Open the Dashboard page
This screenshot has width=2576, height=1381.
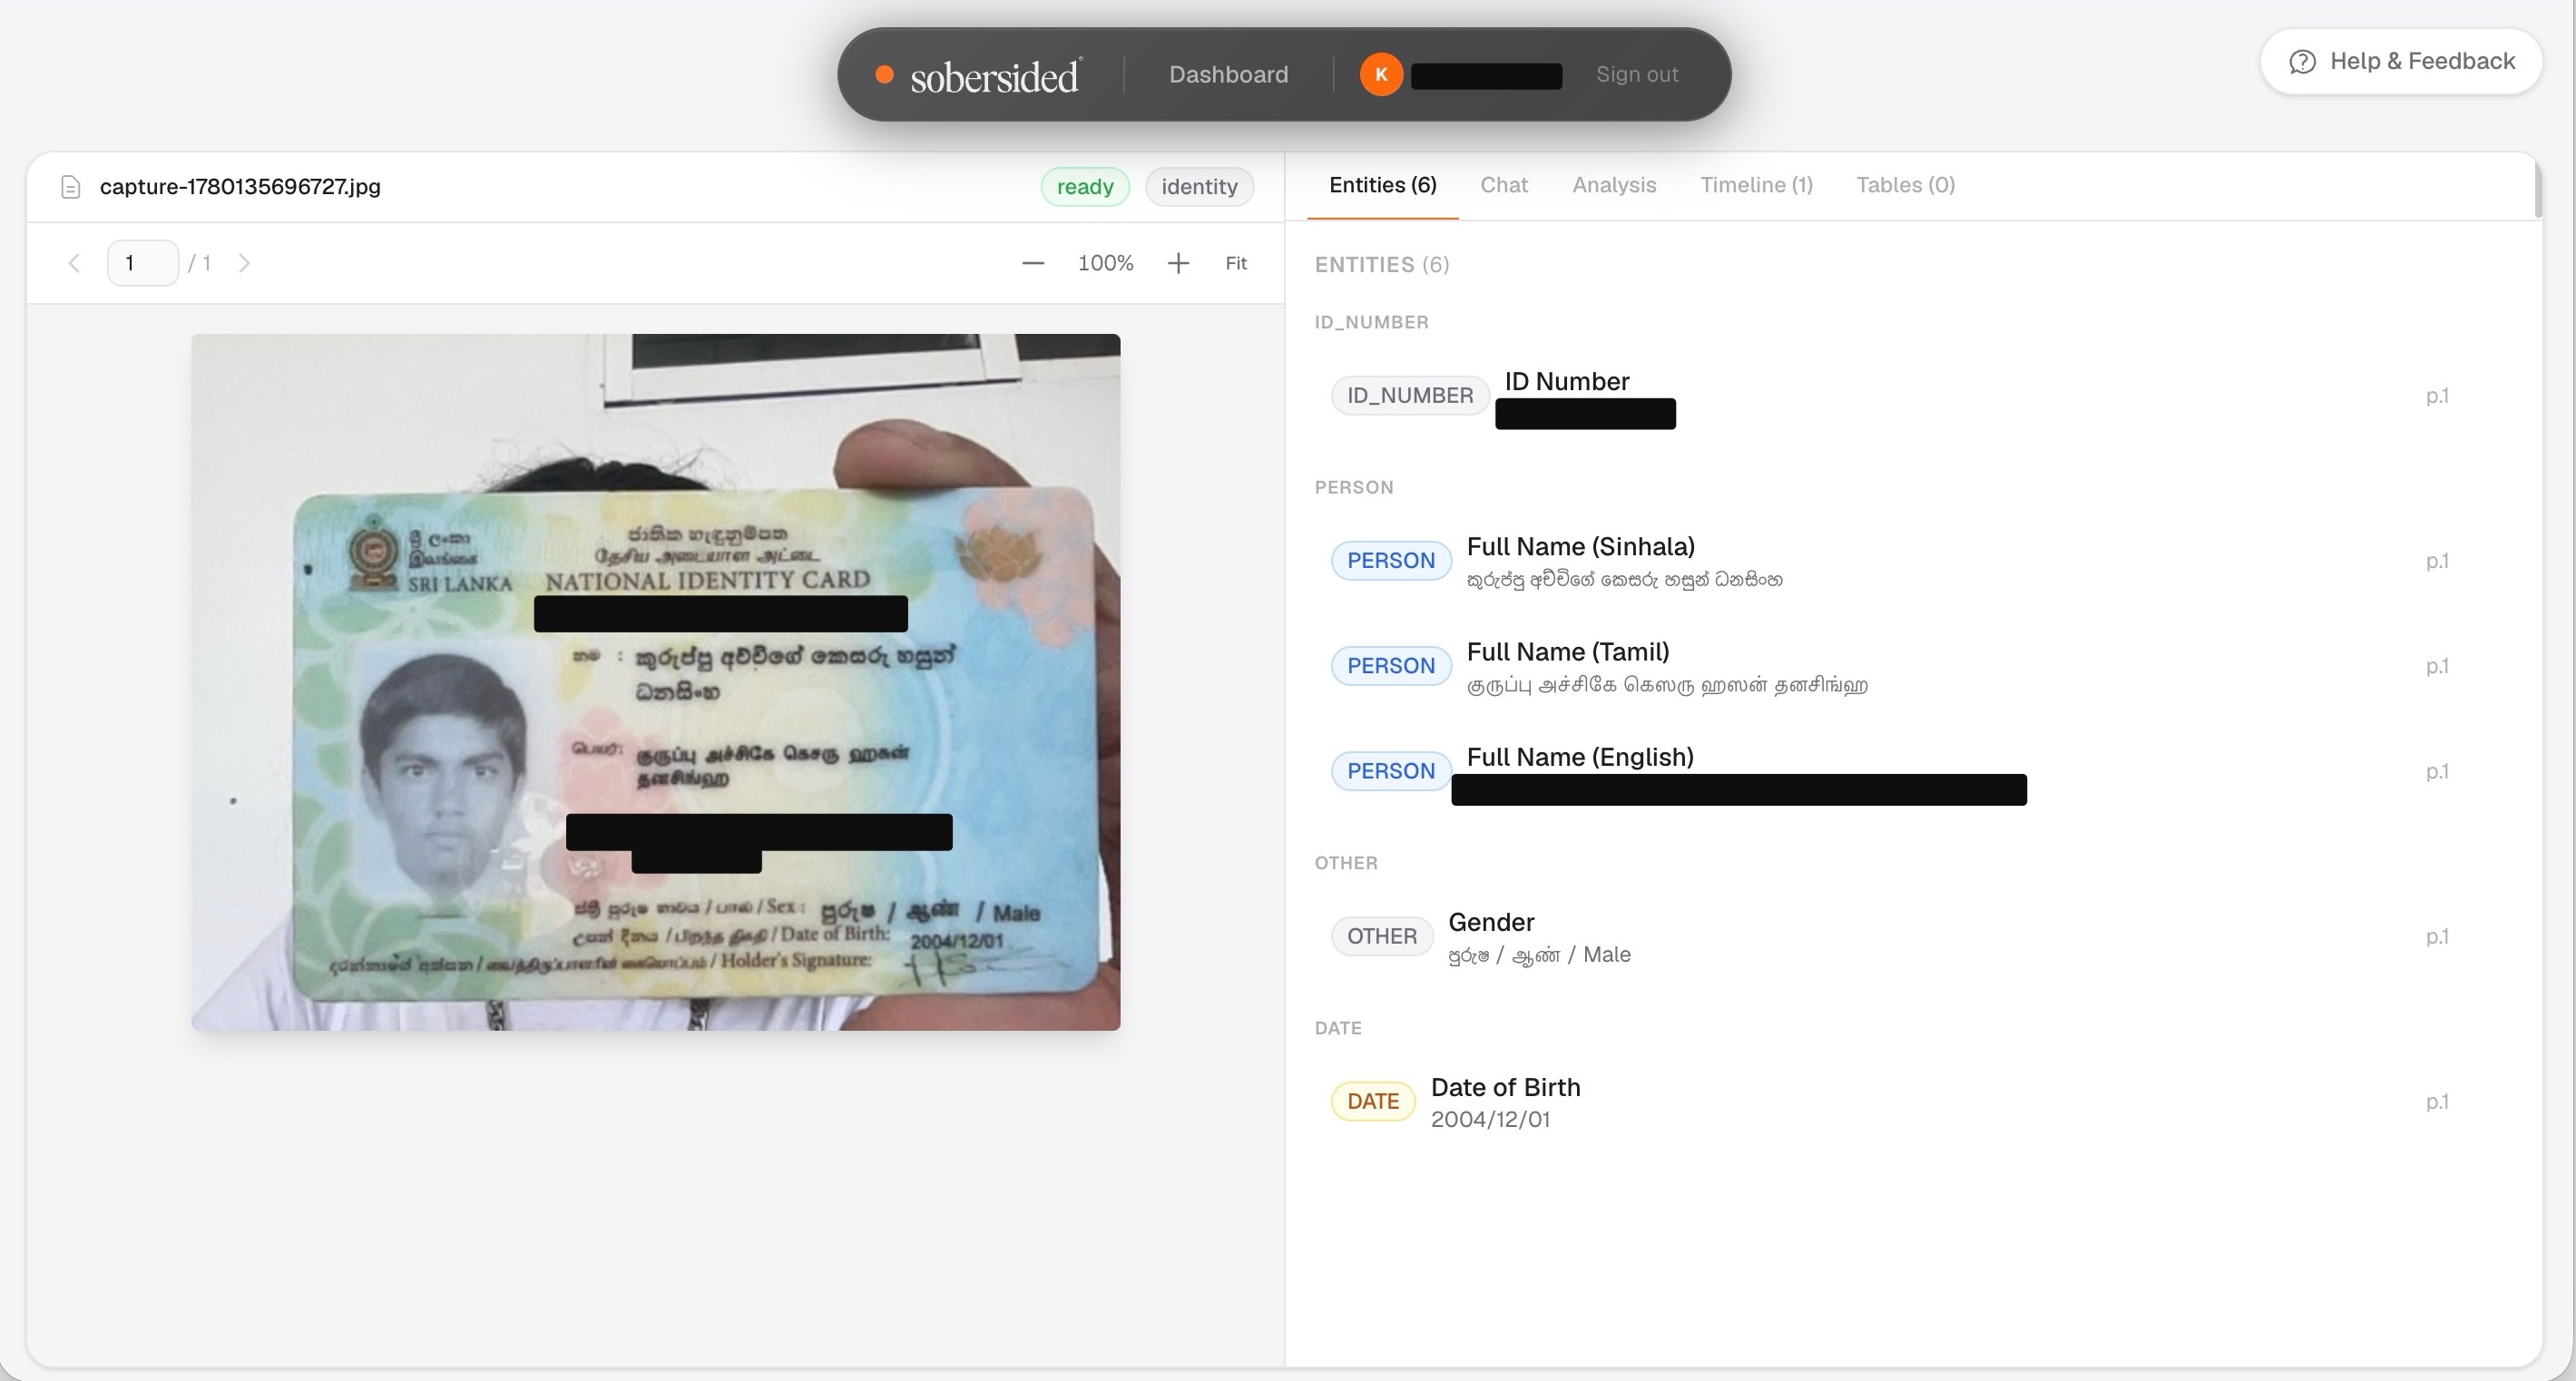click(1228, 75)
